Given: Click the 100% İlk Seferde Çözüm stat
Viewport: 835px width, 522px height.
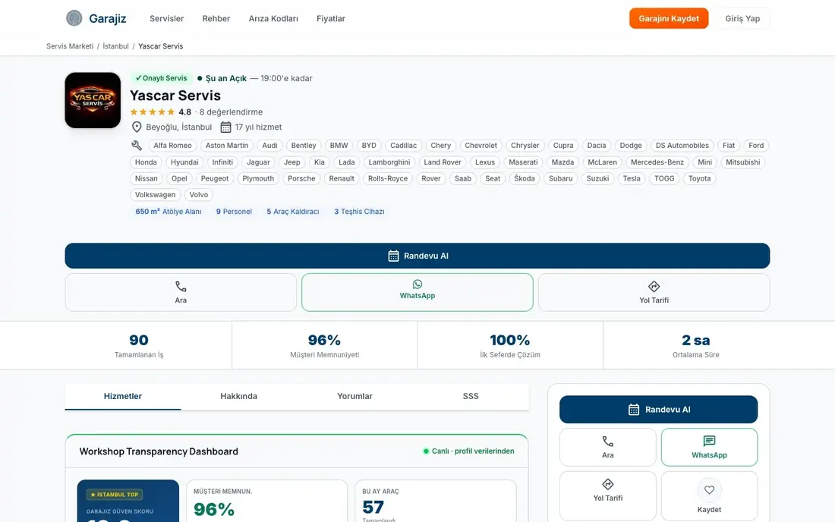Looking at the screenshot, I should 510,345.
